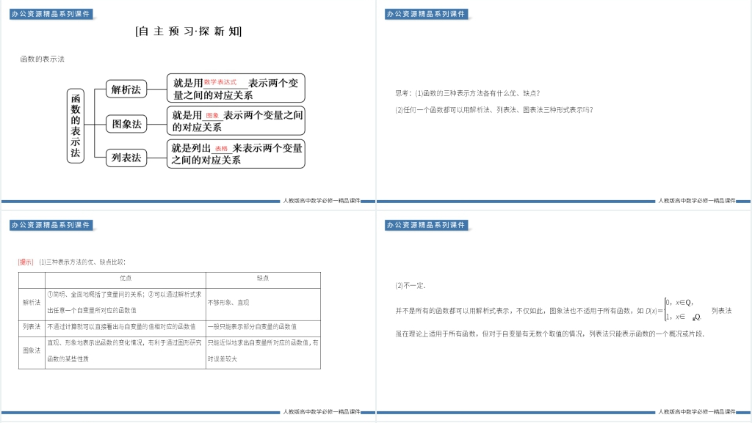
Task: Select the text (1)三种表示方法的优、缺点比较:
Action: [82, 262]
